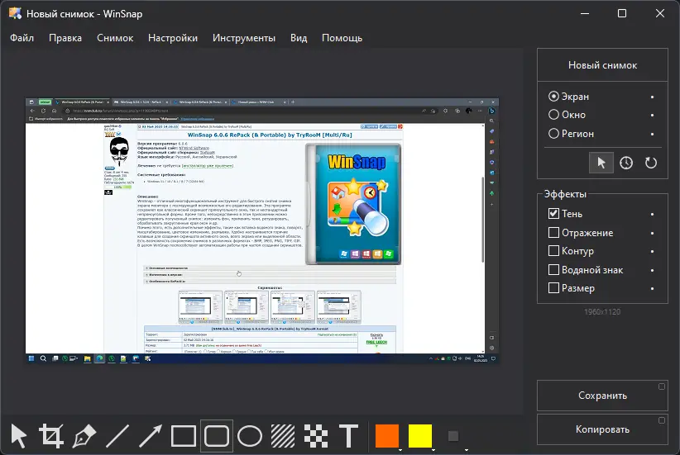
Task: Click the Копировать button
Action: 602,429
